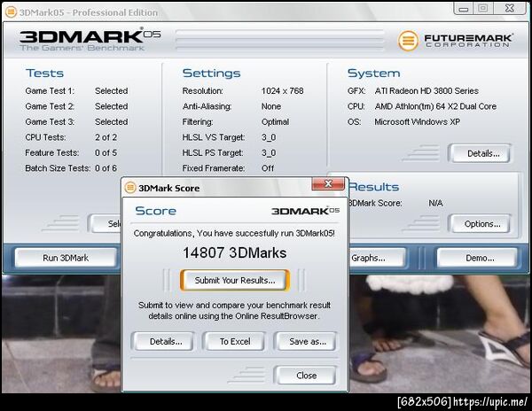This screenshot has width=532, height=411.
Task: Click the 3DMark Score dialog title icon
Action: point(130,188)
